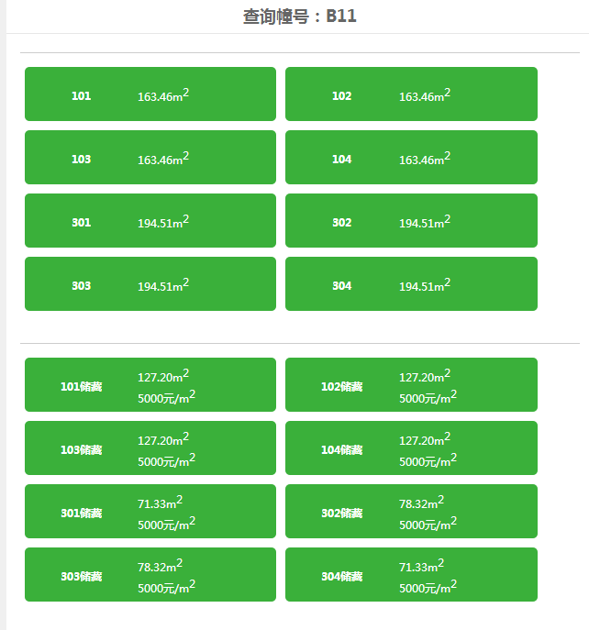Click the 163.46m² area label in unit 103
589x630 pixels.
coord(163,158)
